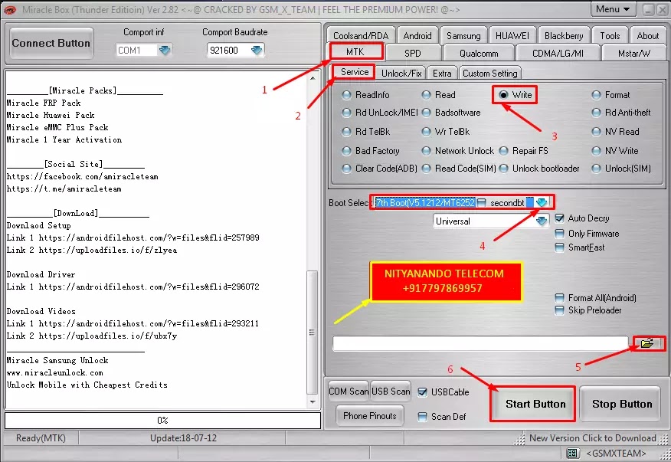
Task: Select Rd UnLock/IMEI radio option
Action: (x=347, y=113)
